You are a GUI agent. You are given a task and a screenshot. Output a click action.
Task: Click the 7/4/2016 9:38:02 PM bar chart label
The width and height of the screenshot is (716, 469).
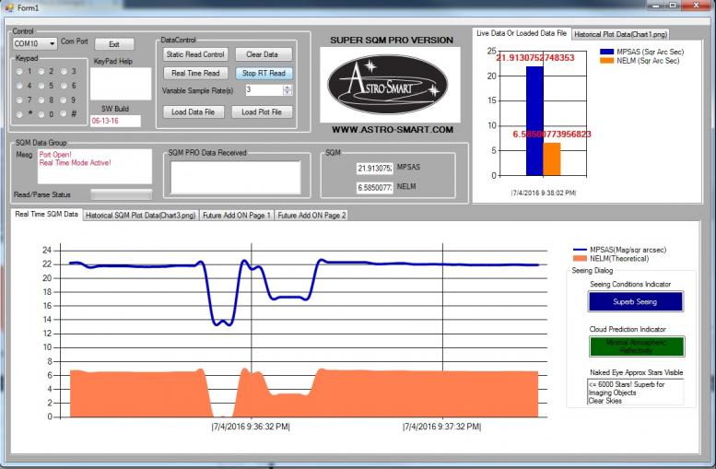544,193
